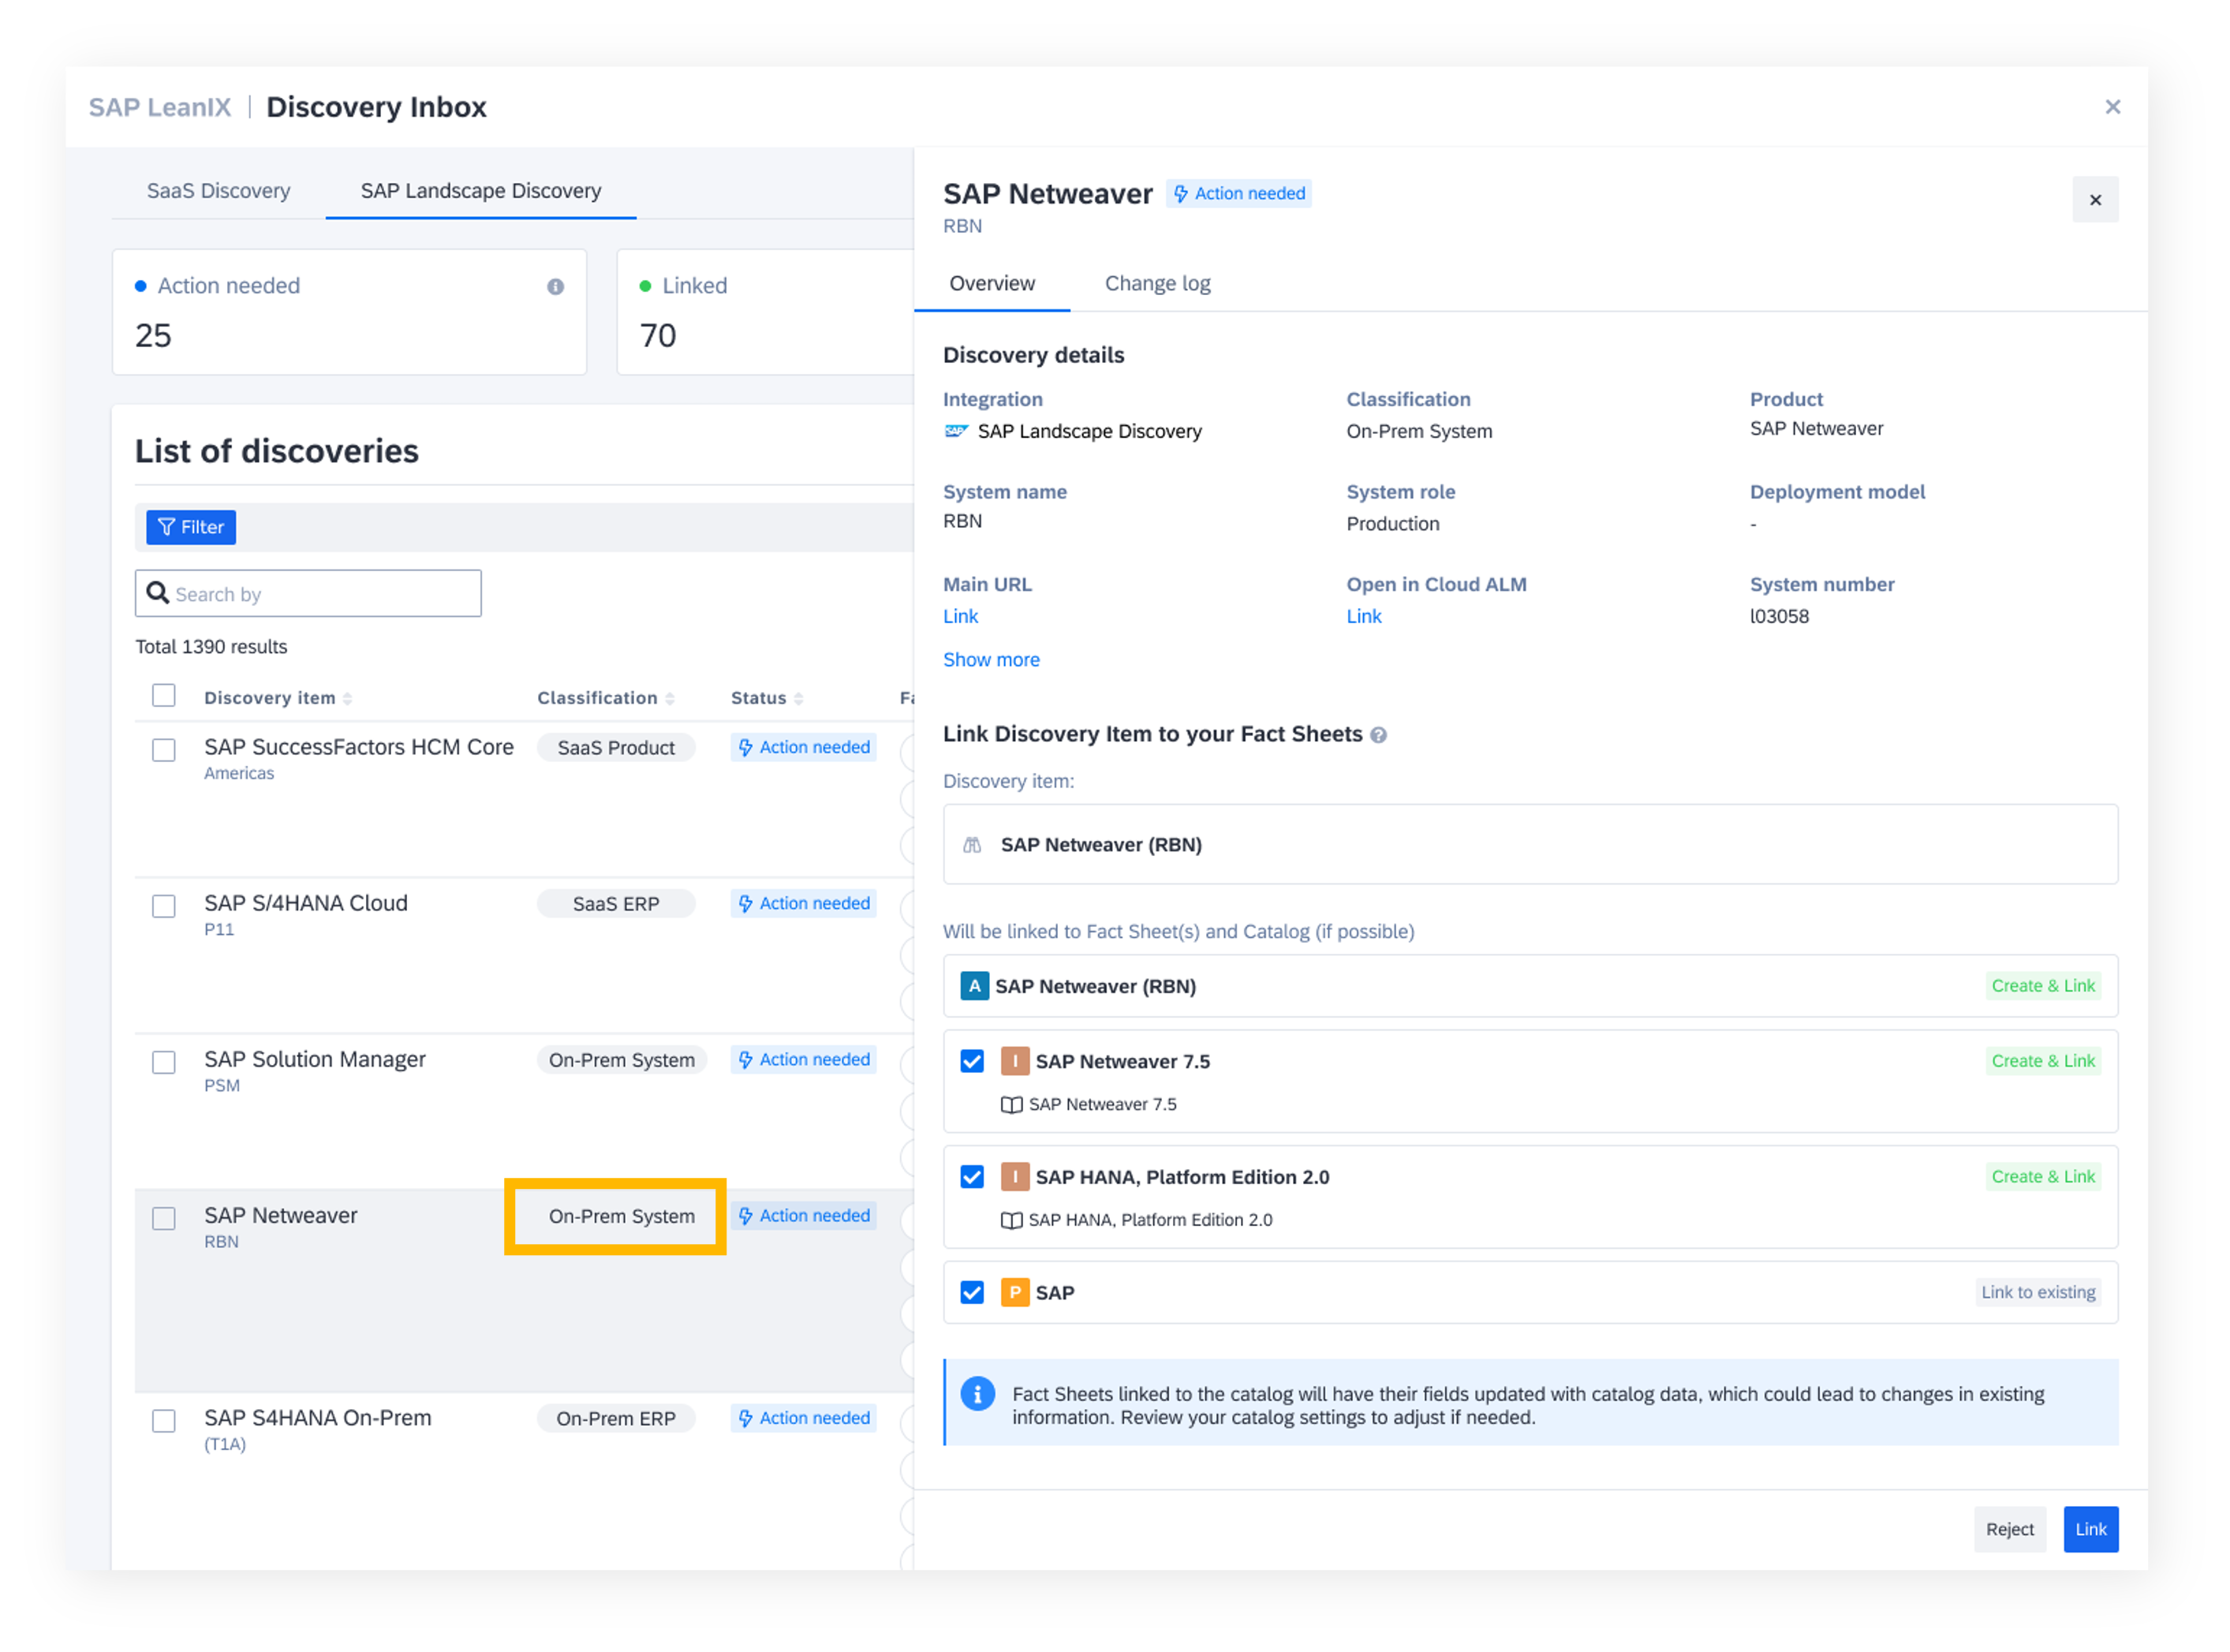This screenshot has width=2230, height=1652.
Task: Click the SAP LeanIX brand label
Action: (160, 107)
